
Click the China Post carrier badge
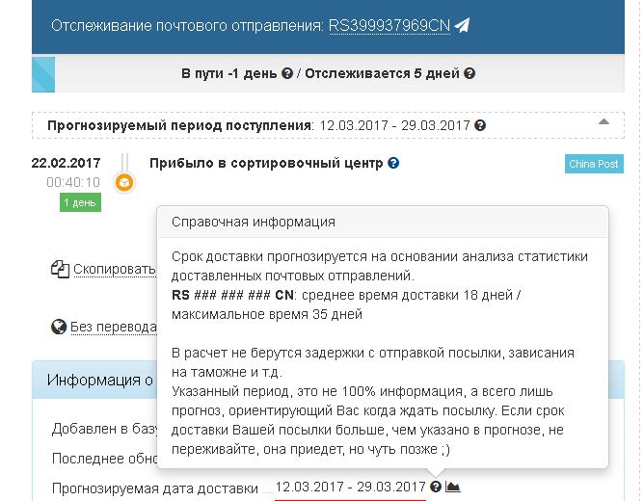click(593, 165)
